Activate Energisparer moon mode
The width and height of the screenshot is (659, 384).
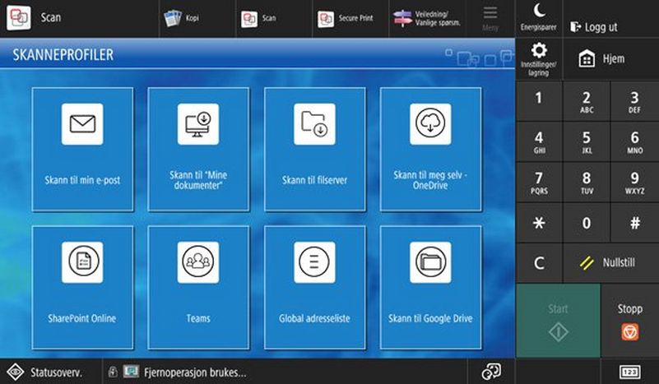click(539, 18)
